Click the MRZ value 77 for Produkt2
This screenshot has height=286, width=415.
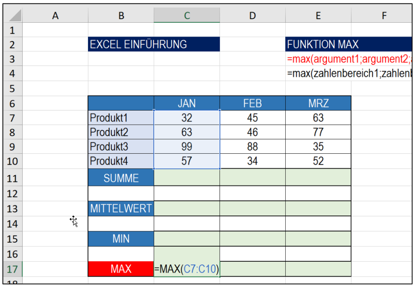pos(318,132)
